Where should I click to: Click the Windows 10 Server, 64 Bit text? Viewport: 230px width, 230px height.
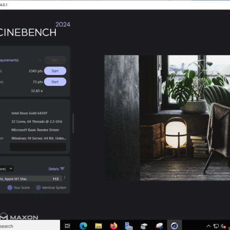coord(39,138)
